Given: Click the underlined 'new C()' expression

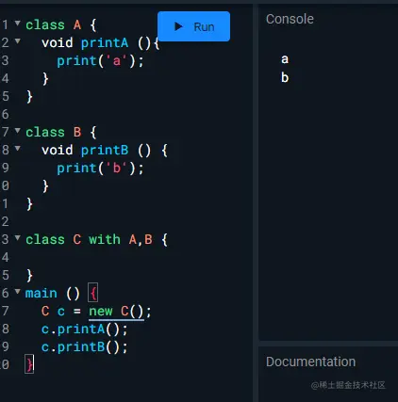Looking at the screenshot, I should [116, 312].
